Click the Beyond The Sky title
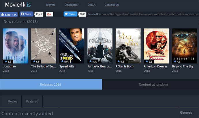 coord(183,66)
